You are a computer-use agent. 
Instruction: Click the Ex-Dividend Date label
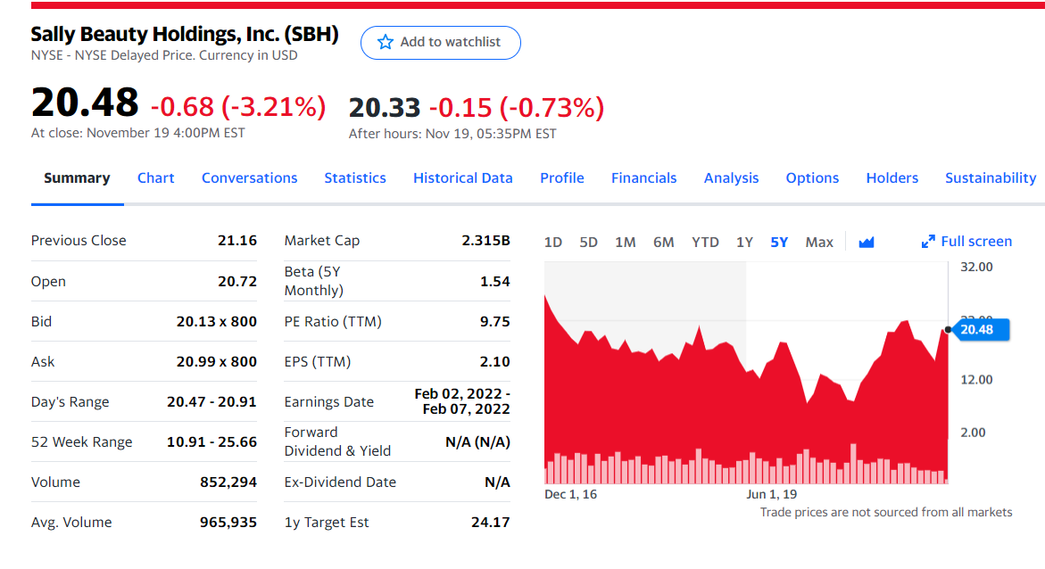click(x=340, y=482)
